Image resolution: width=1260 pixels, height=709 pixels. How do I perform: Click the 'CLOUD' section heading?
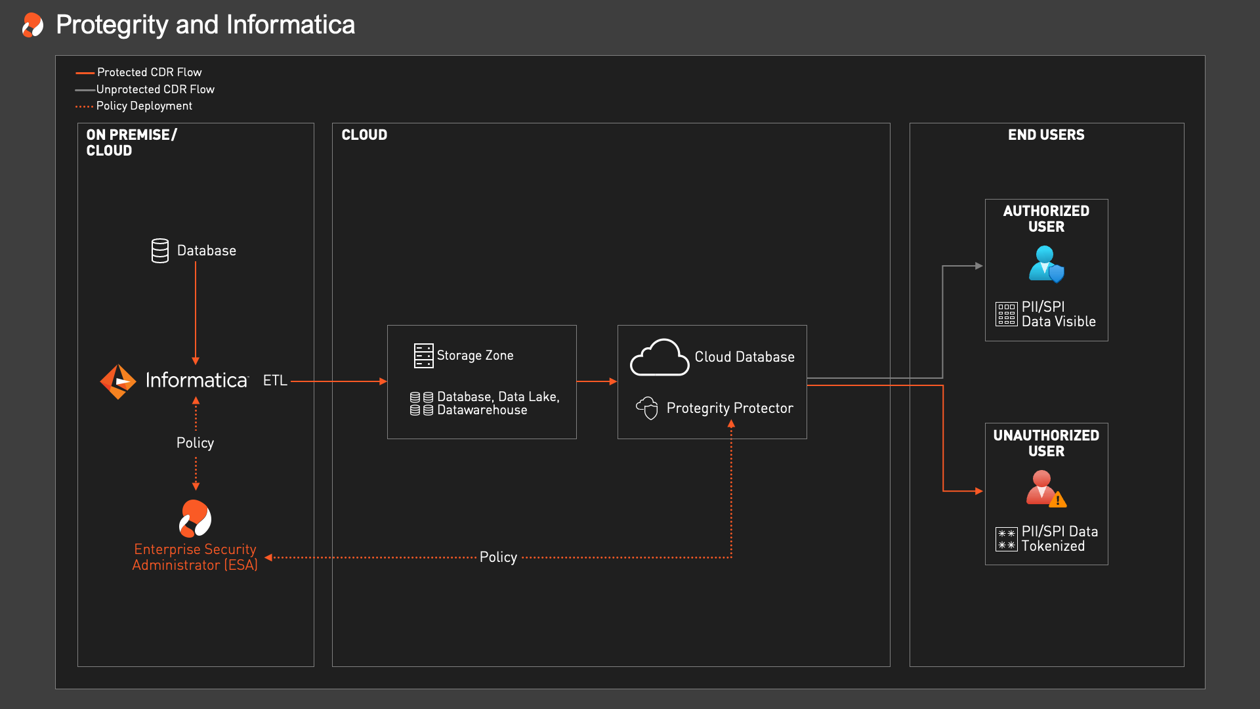364,135
